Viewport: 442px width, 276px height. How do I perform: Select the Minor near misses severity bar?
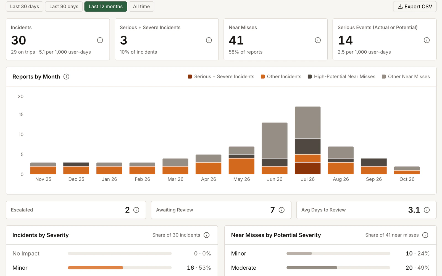tap(338, 253)
